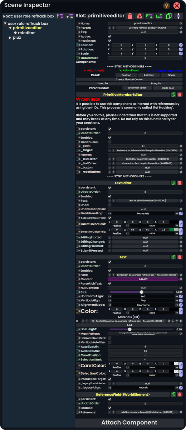Image resolution: width=186 pixels, height=430 pixels.
Task: Toggle the AutoCaretColorField checkbox
Action: coord(110,218)
